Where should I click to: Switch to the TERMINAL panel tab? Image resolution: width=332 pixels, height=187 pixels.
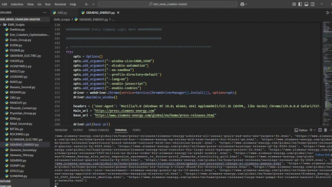click(x=121, y=130)
